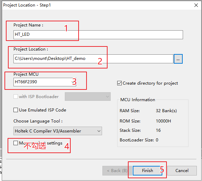Image resolution: width=202 pixels, height=181 pixels.
Task: Click the ROM Size value 10000H
Action: 163,121
